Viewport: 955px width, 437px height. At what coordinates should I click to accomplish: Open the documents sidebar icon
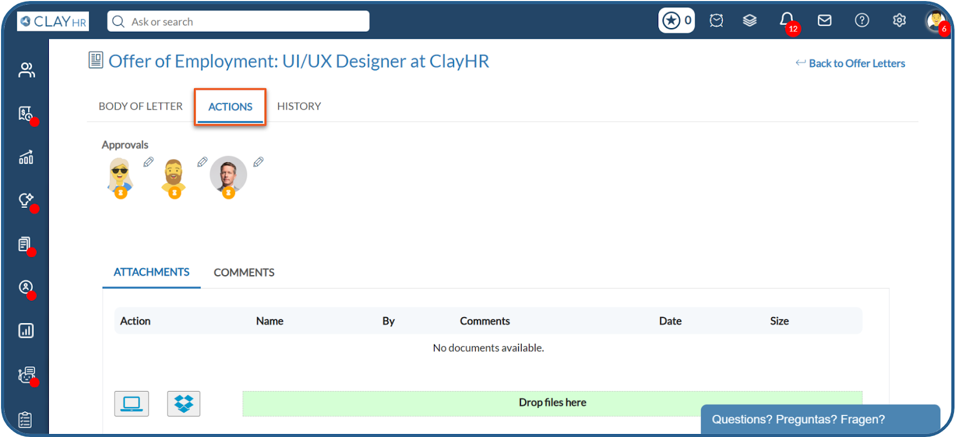pos(25,244)
